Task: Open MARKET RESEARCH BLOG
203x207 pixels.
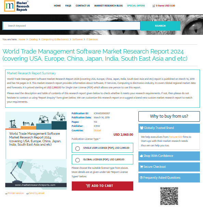Action: pyautogui.click(x=108, y=6)
